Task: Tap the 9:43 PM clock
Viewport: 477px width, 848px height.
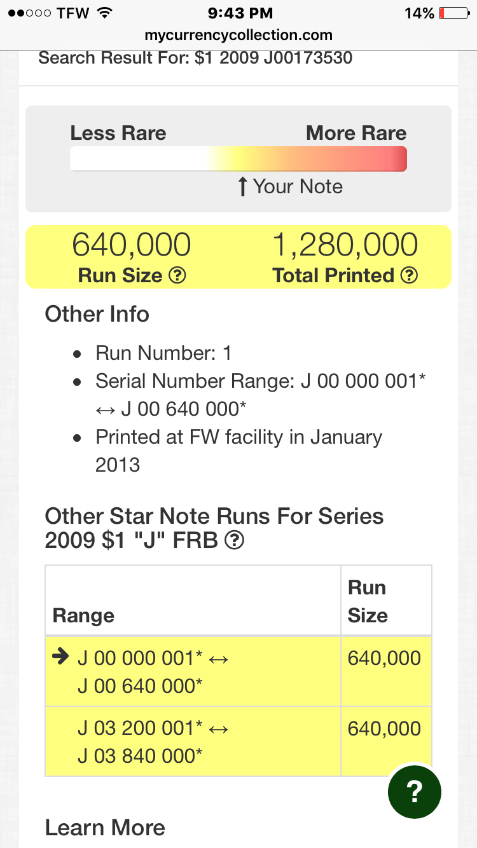Action: coord(240,13)
